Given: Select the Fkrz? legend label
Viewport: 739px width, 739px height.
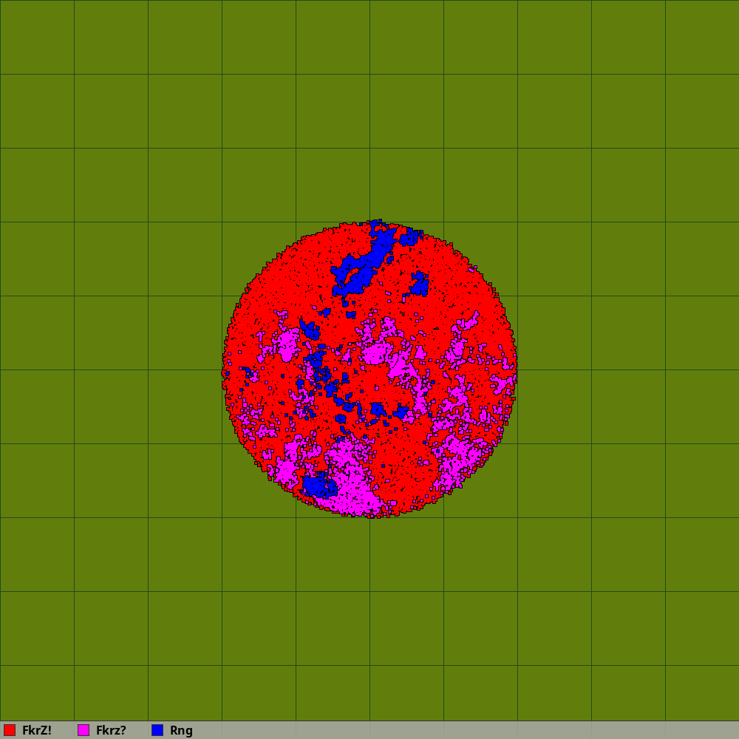Looking at the screenshot, I should [112, 730].
